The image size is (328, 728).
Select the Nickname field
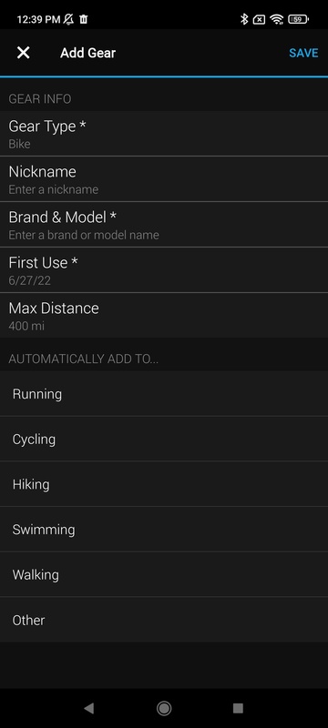click(164, 179)
